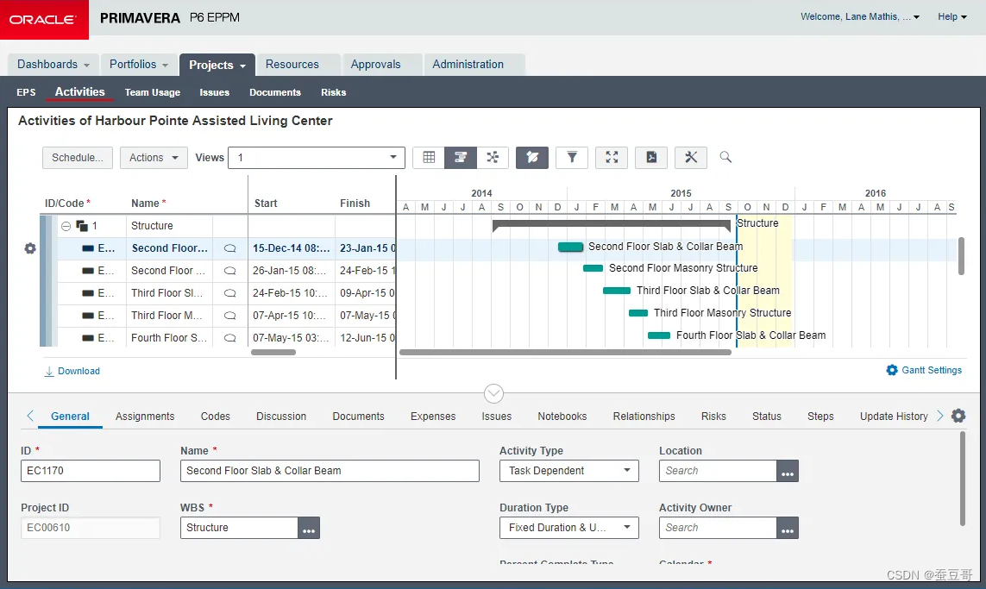This screenshot has height=589, width=986.
Task: Open the Location search ellipsis button
Action: pos(788,471)
